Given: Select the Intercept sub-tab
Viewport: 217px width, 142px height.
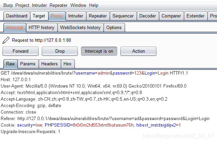Looking at the screenshot, I should (15, 28).
